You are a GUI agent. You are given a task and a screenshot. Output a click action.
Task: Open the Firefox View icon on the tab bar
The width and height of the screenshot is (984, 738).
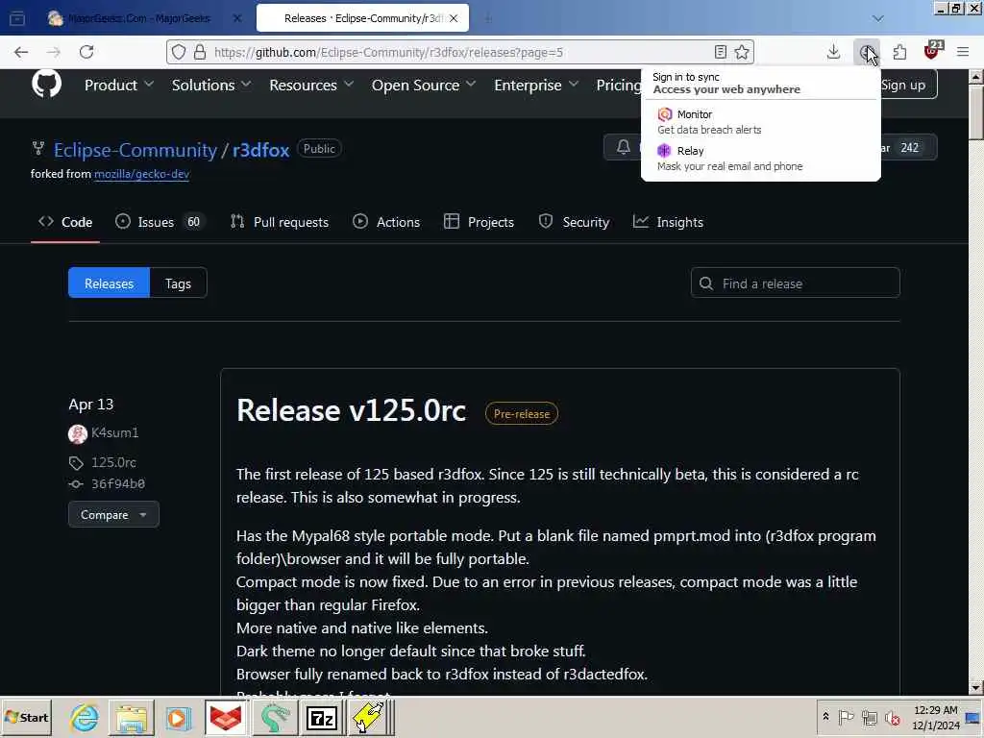(x=17, y=18)
